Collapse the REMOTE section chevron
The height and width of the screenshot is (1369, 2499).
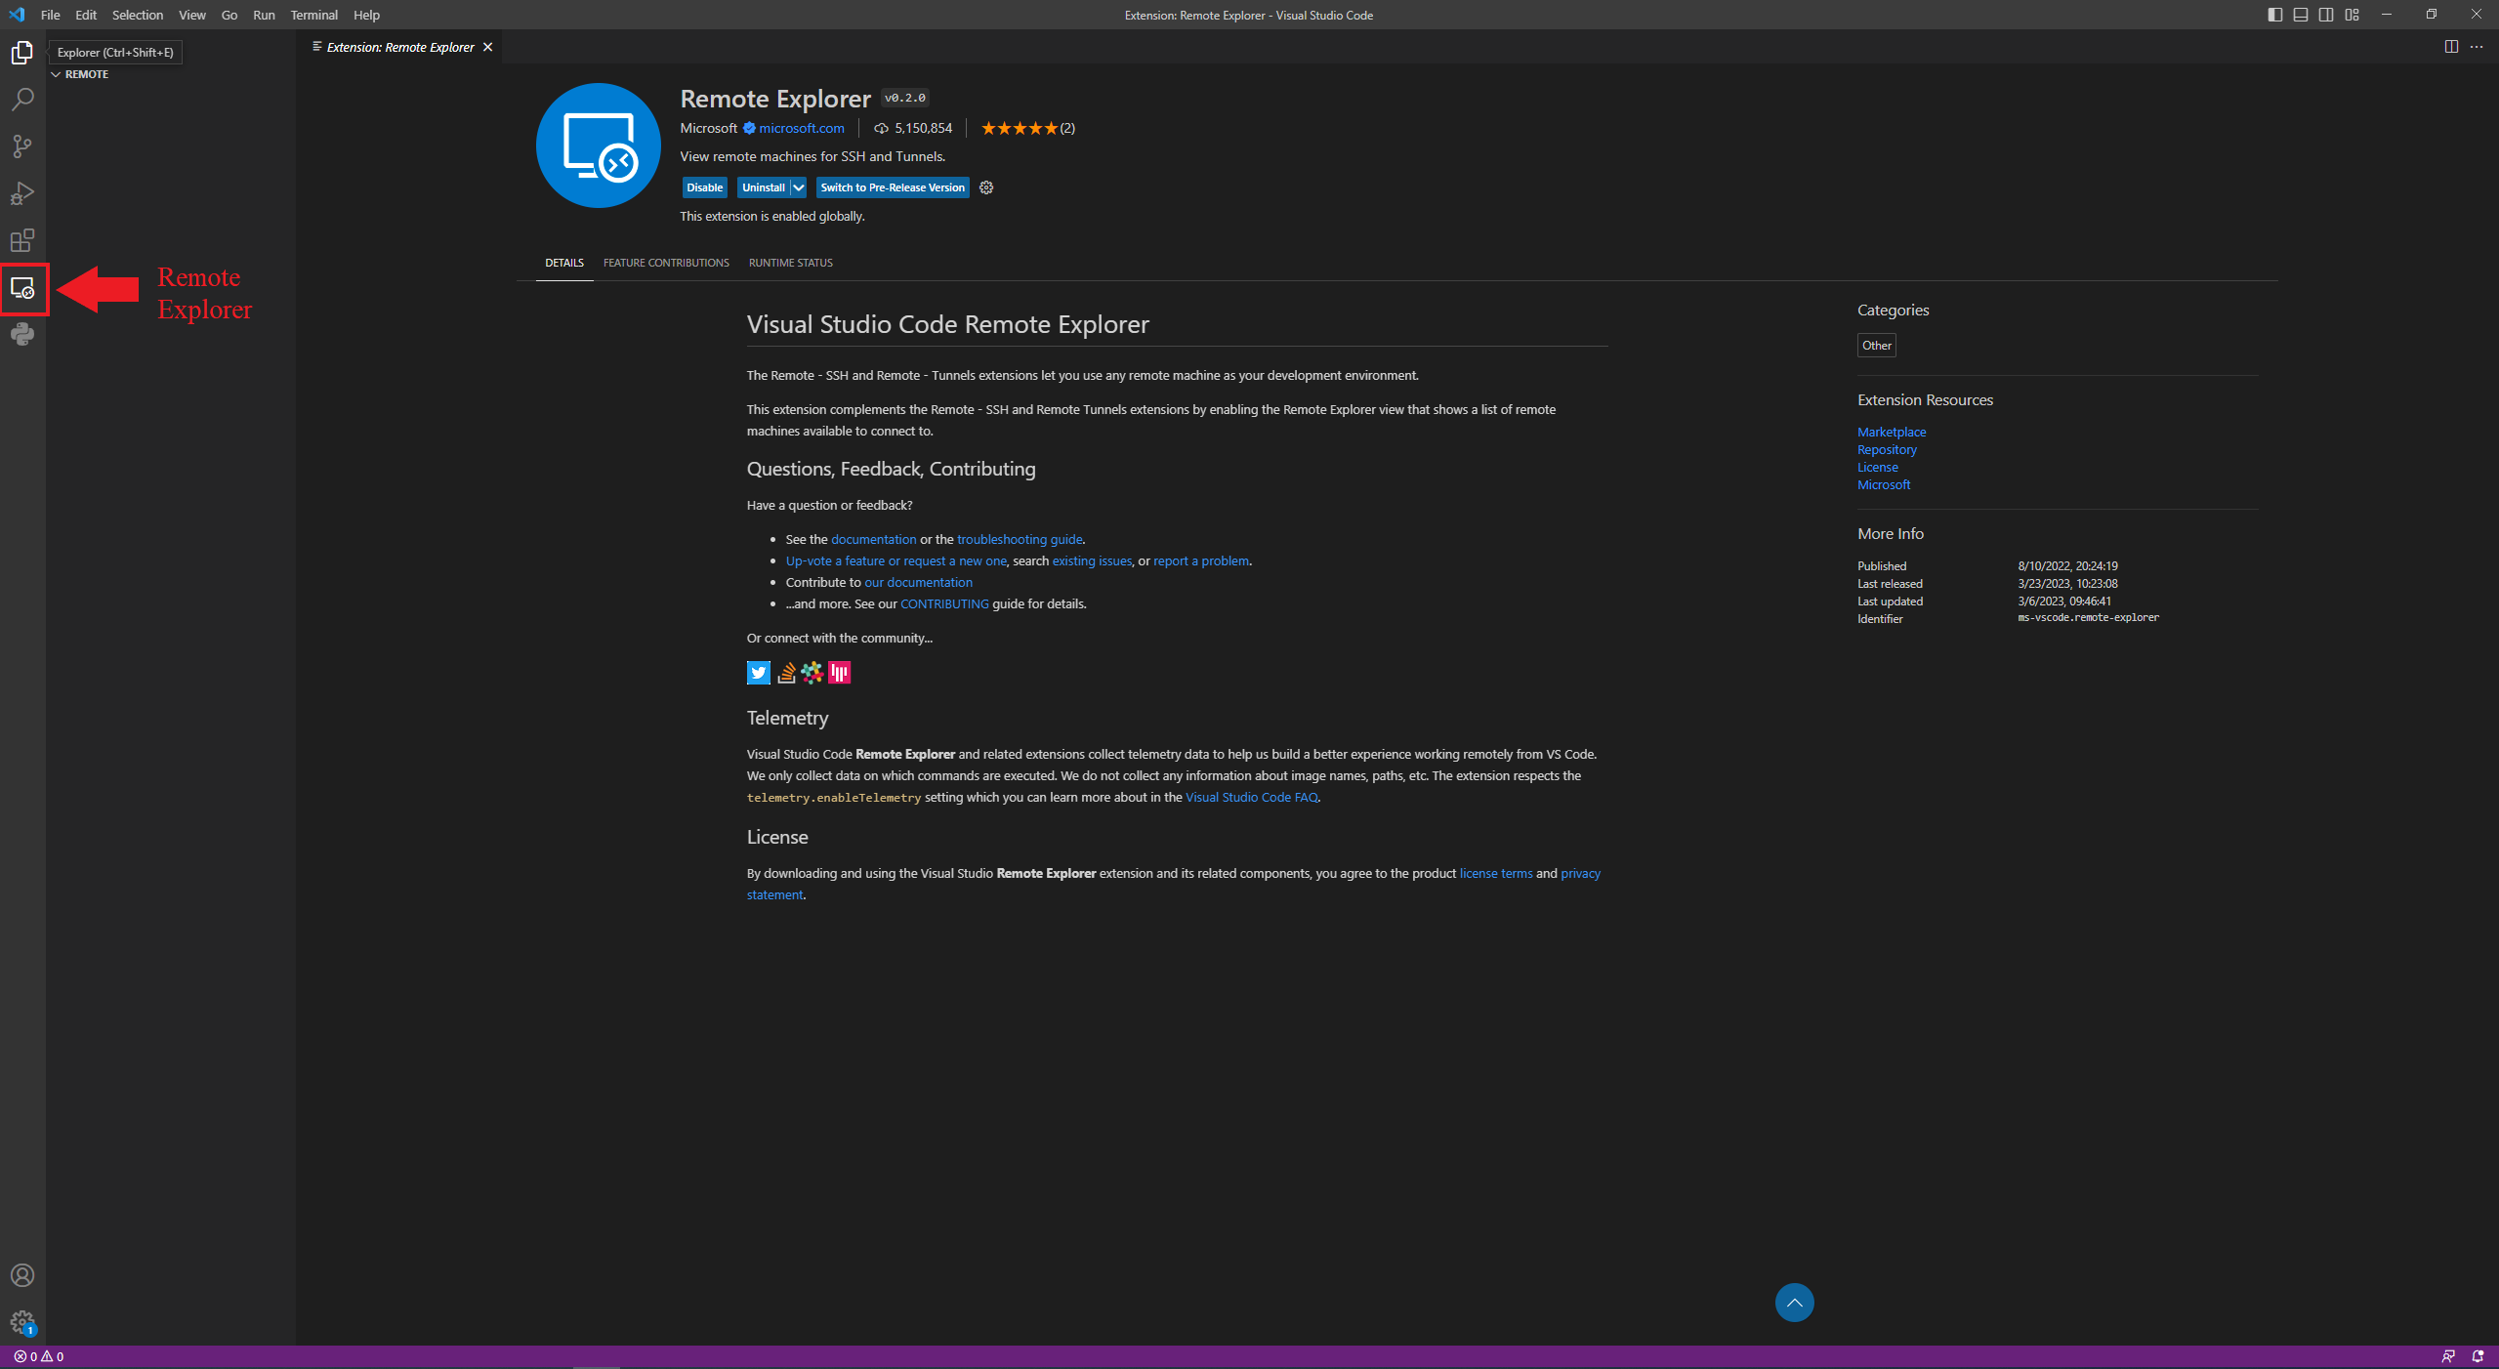(56, 74)
